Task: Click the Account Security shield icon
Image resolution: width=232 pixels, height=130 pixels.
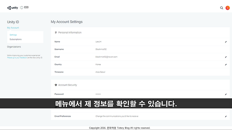Action: tap(56, 85)
